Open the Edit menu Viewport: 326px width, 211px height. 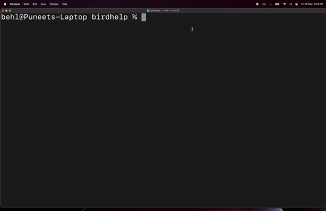35,4
